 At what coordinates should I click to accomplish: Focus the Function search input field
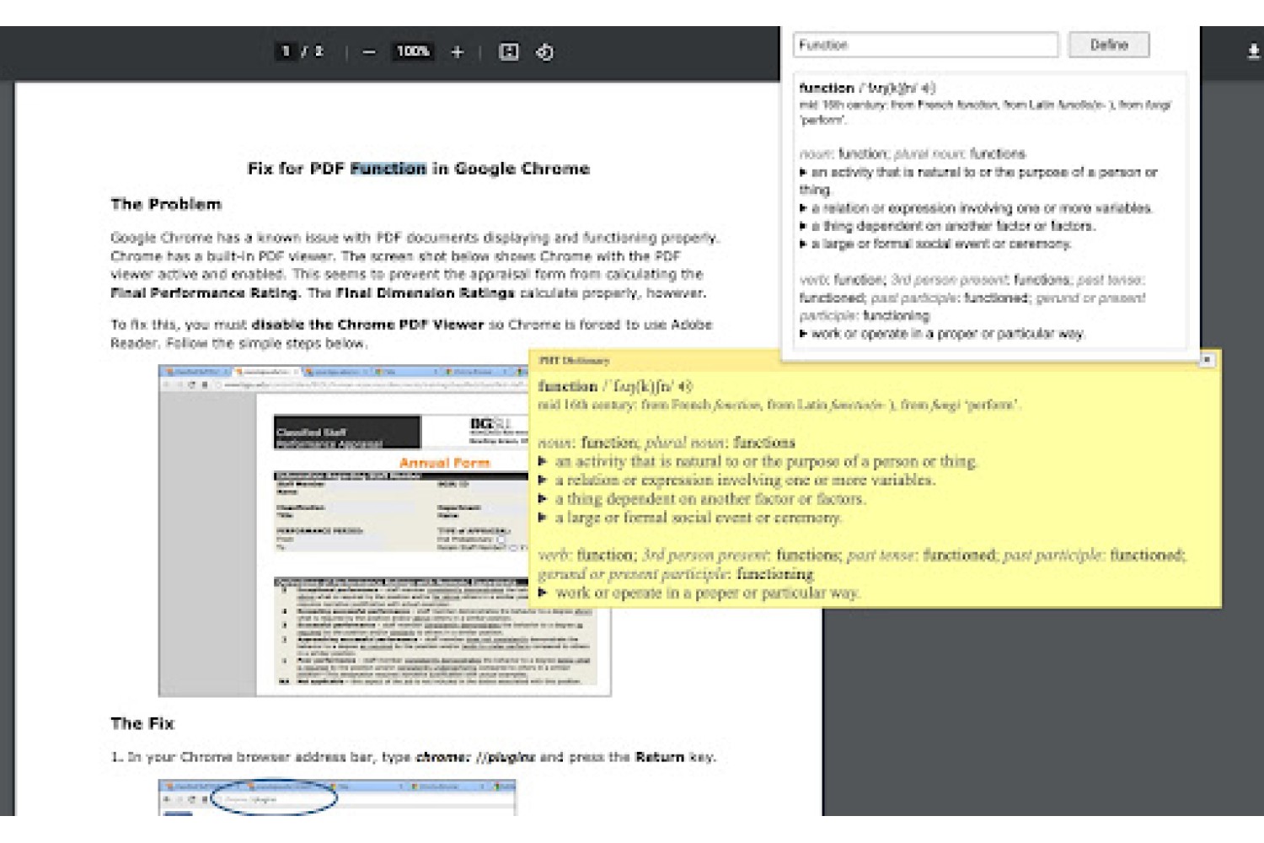925,45
